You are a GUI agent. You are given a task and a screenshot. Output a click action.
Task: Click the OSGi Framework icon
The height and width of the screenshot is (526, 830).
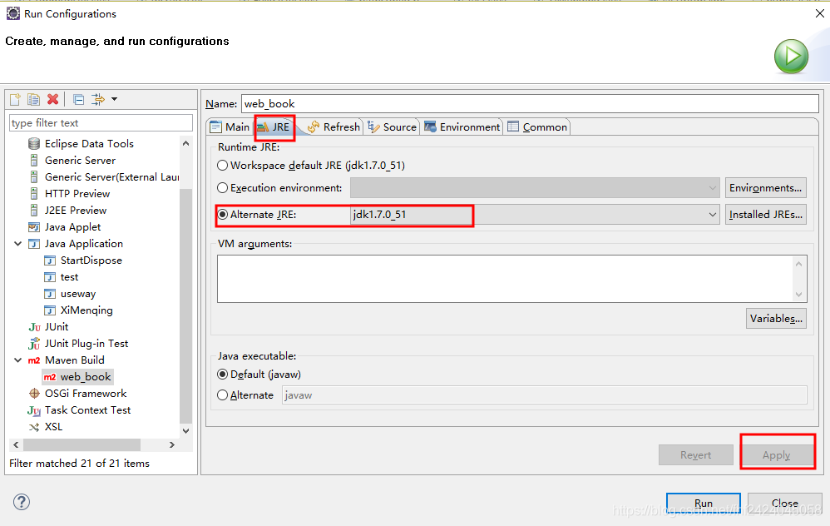tap(34, 394)
